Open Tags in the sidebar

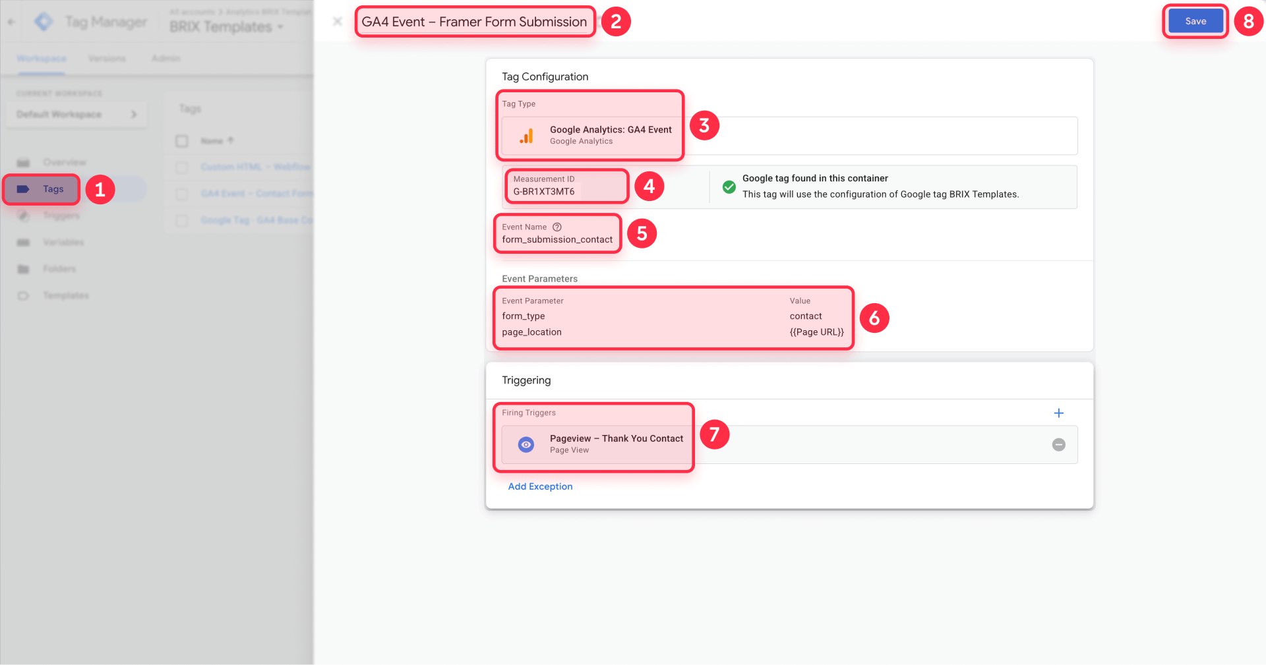tap(53, 189)
